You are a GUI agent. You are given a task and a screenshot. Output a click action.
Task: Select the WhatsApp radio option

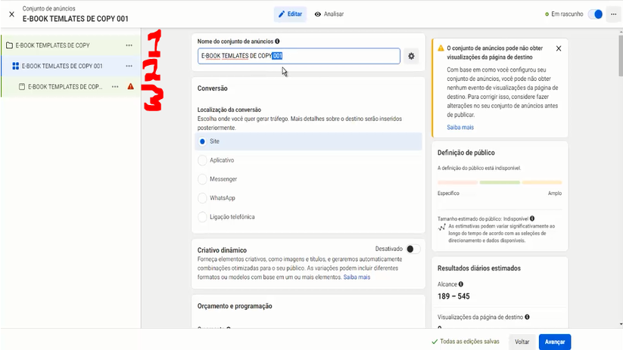[202, 198]
